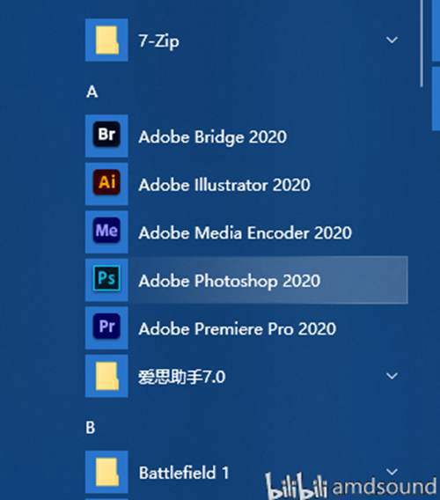This screenshot has width=440, height=500.
Task: Click the Premiere Pro Pr icon
Action: [106, 327]
